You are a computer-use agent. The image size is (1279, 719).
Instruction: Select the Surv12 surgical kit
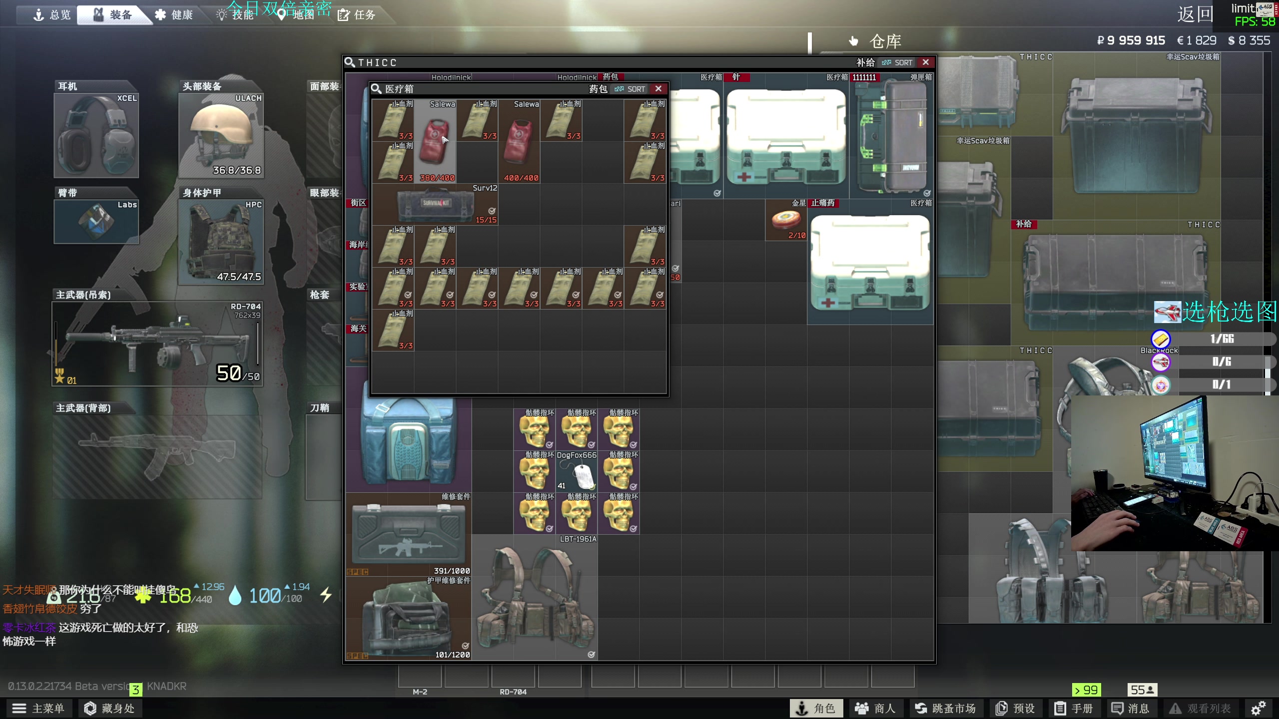(435, 204)
